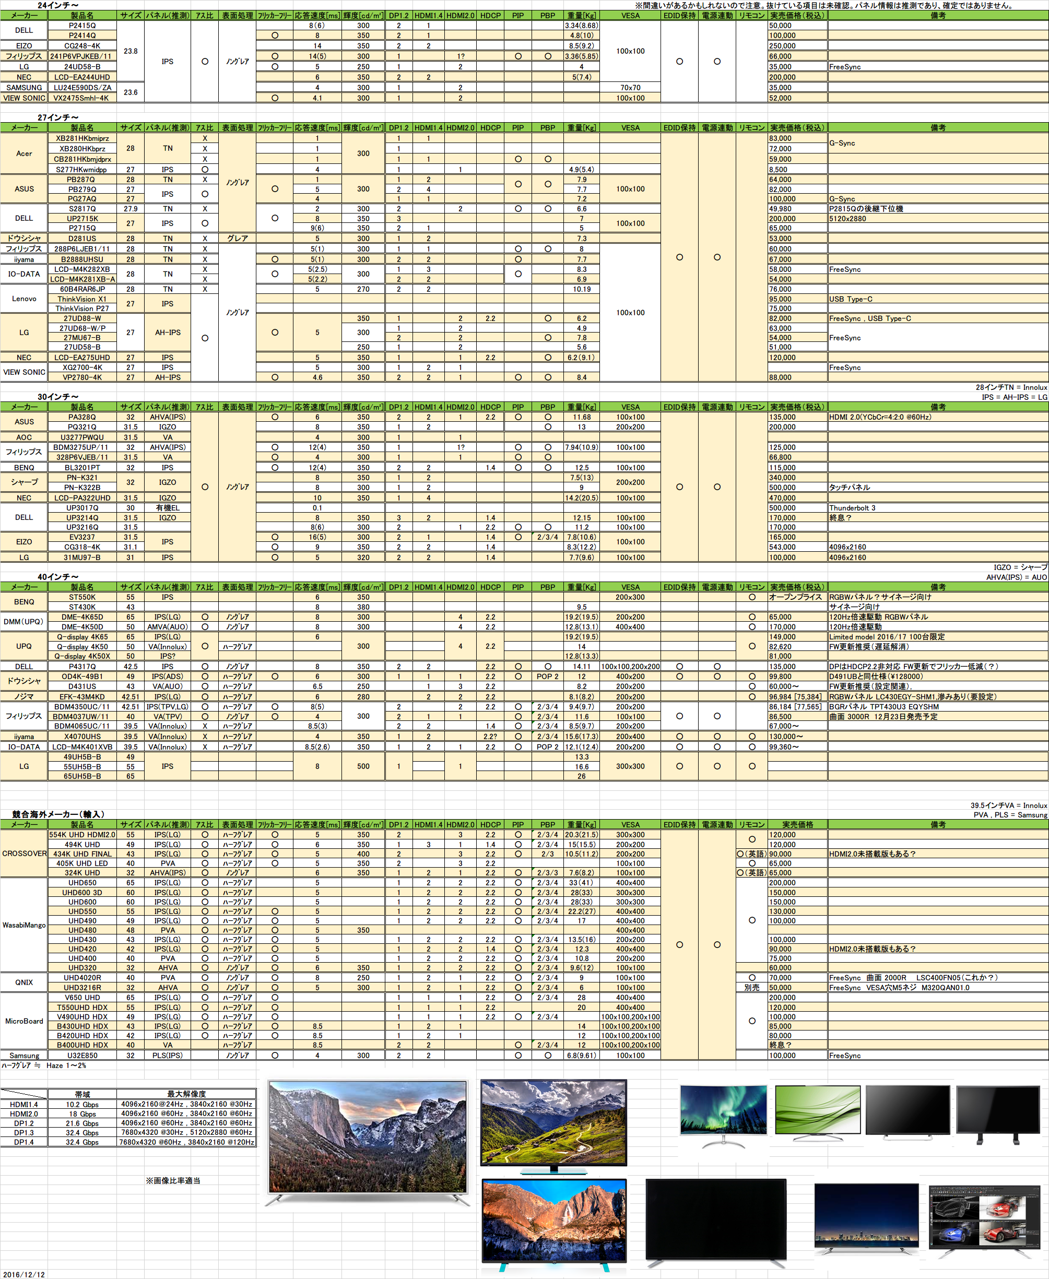Click the green wave Philips monitor image

(x=818, y=1114)
